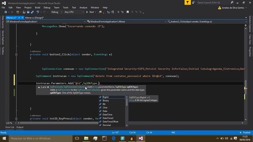The width and height of the screenshot is (253, 142).
Task: Click the Comment selected lines icon
Action: [x=109, y=12]
